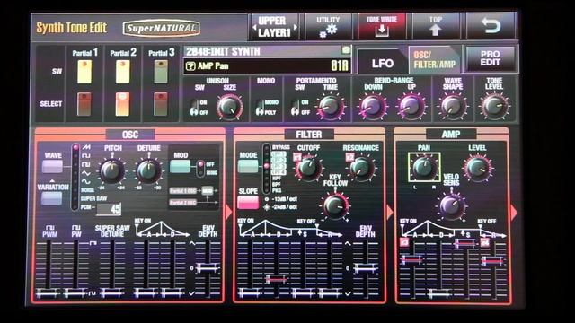575x323 pixels.
Task: Tap down chevron beside OSC Env Depth
Action: click(x=192, y=293)
